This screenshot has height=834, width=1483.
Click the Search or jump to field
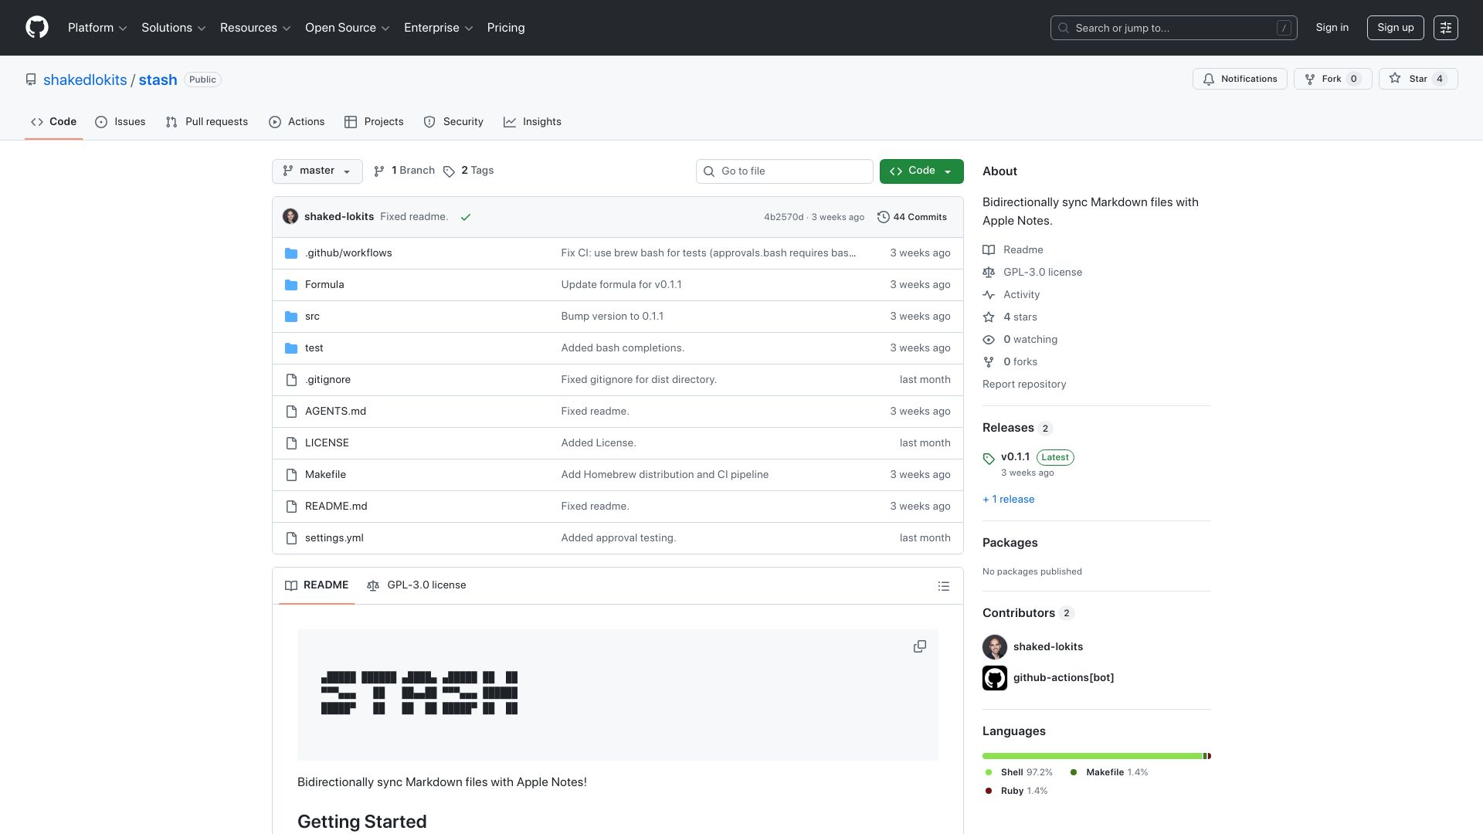tap(1174, 28)
